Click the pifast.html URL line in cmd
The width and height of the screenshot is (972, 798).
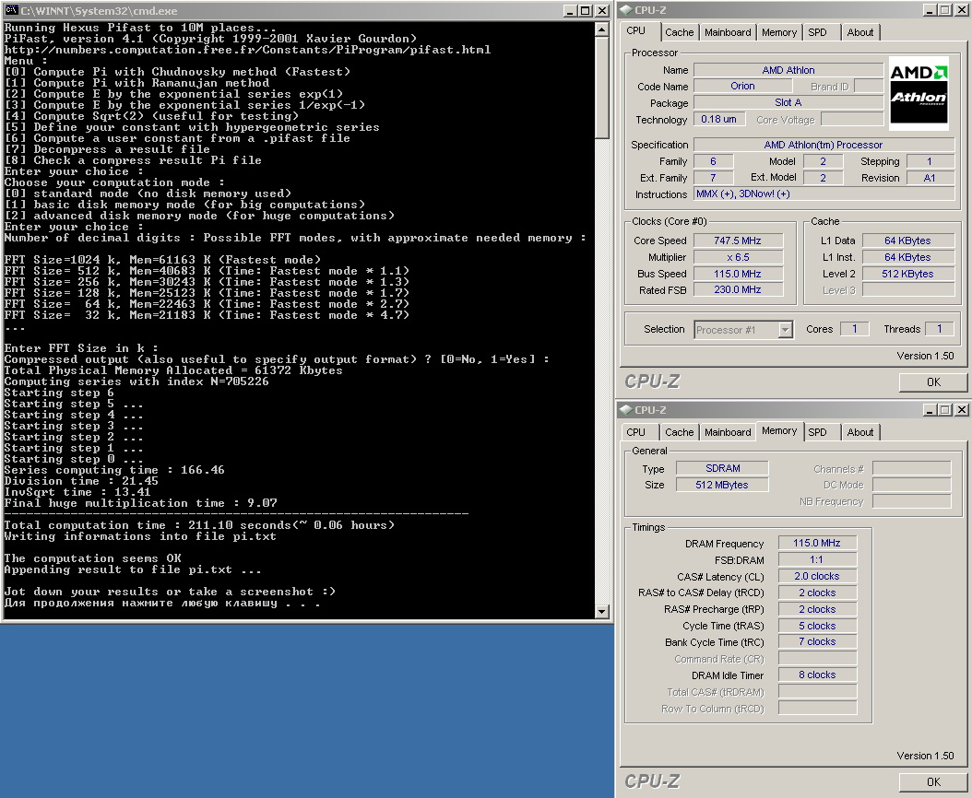pos(247,50)
